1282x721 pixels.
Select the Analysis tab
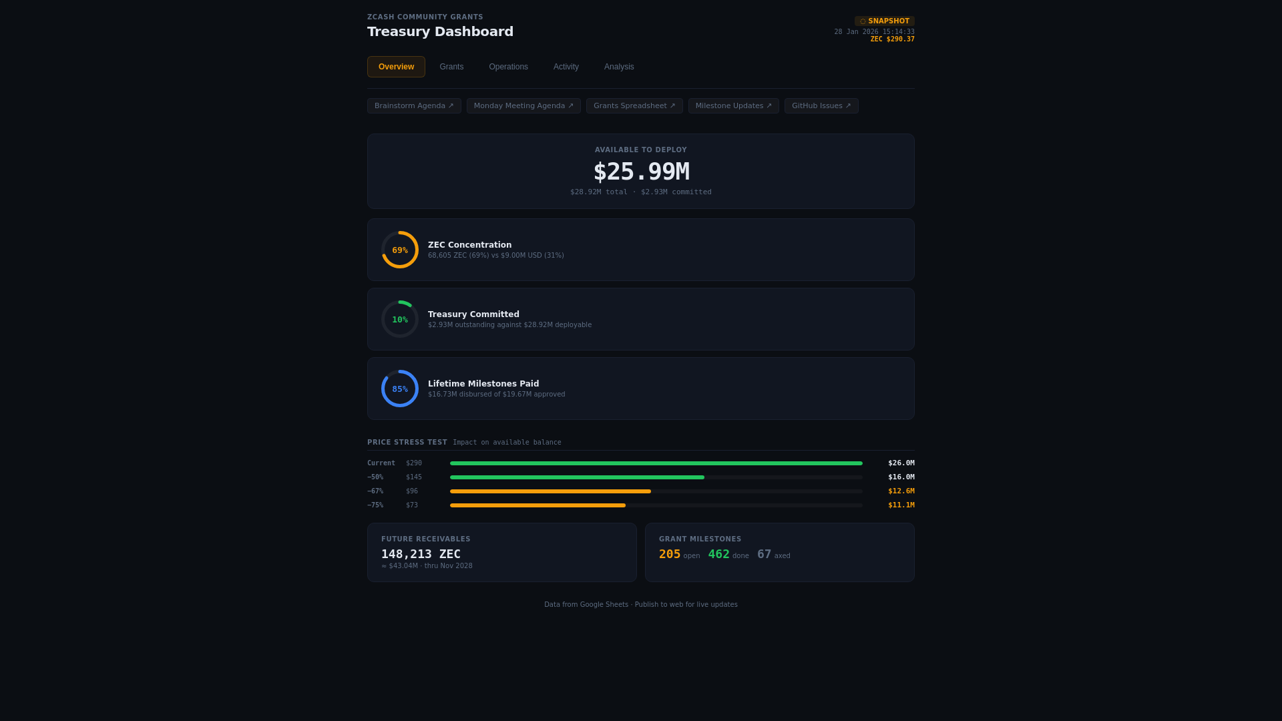point(619,67)
